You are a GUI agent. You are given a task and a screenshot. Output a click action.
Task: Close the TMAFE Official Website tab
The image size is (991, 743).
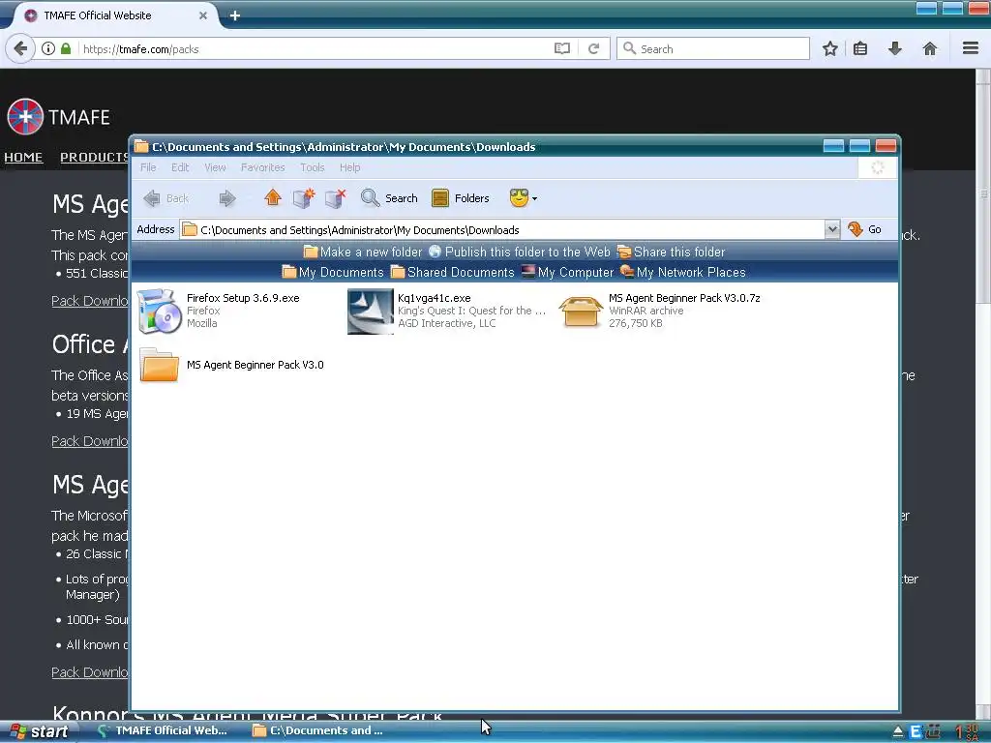[x=203, y=15]
